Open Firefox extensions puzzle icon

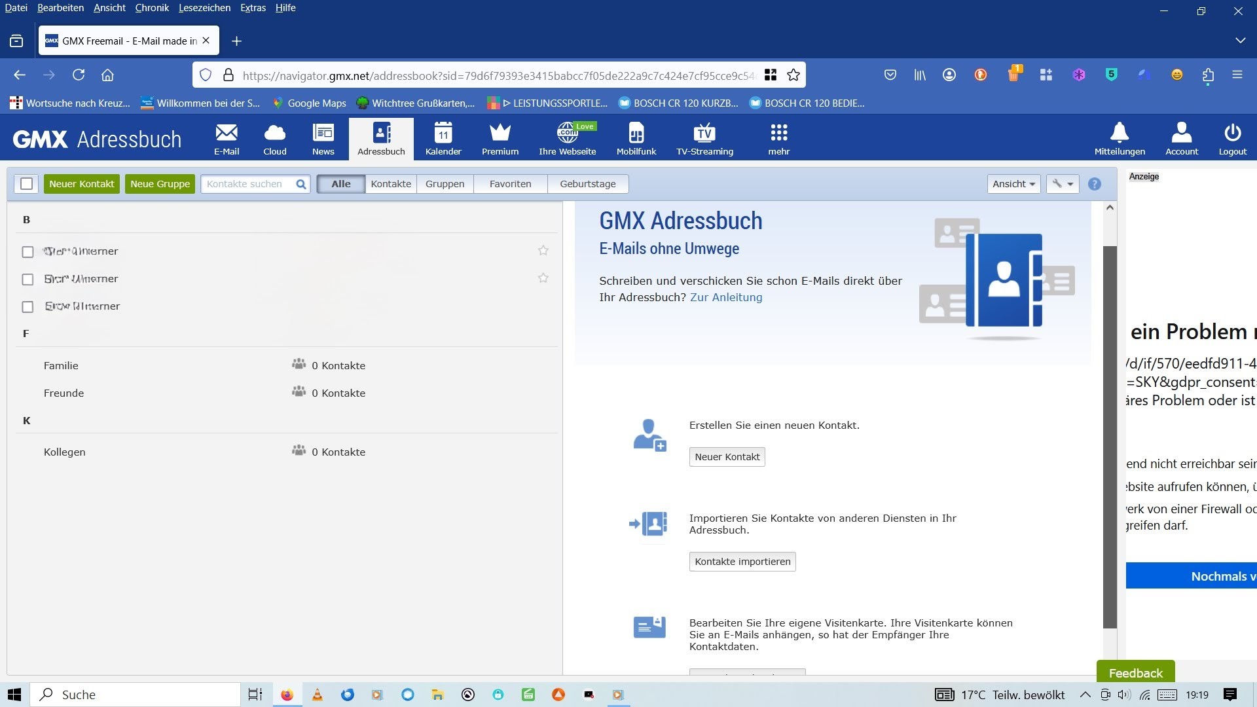1208,75
